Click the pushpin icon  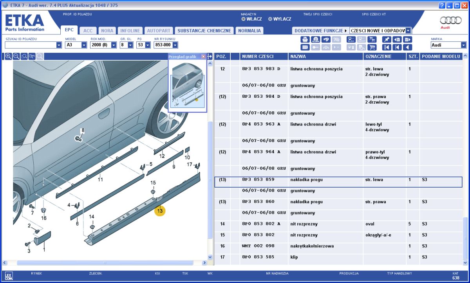(x=387, y=39)
